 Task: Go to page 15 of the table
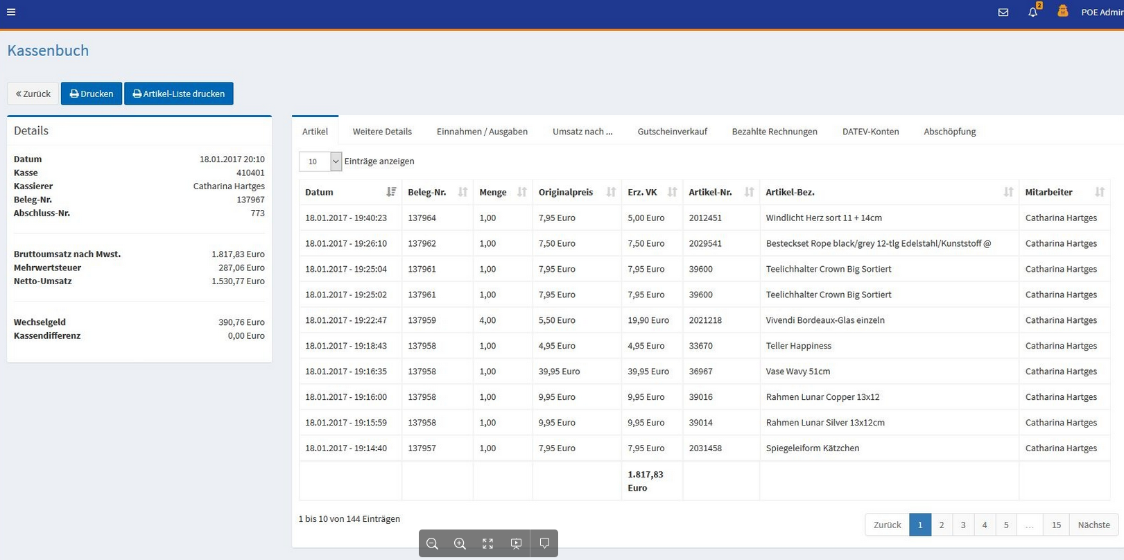(x=1056, y=525)
